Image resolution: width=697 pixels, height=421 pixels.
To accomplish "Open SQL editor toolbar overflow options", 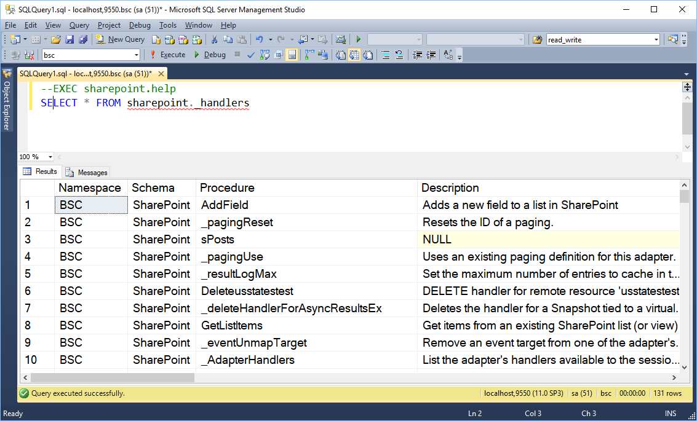I will point(460,55).
